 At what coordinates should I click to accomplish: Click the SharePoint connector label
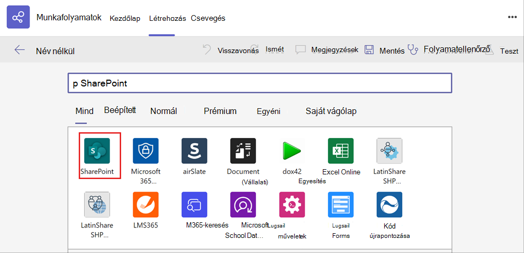coord(97,171)
